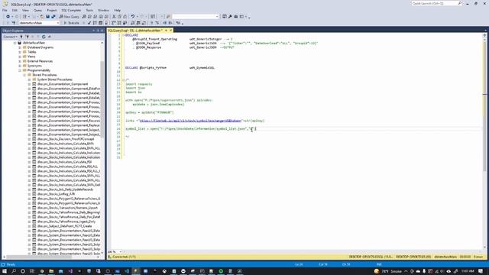Click the Windows Start button
The width and height of the screenshot is (489, 275).
[x=5, y=271]
